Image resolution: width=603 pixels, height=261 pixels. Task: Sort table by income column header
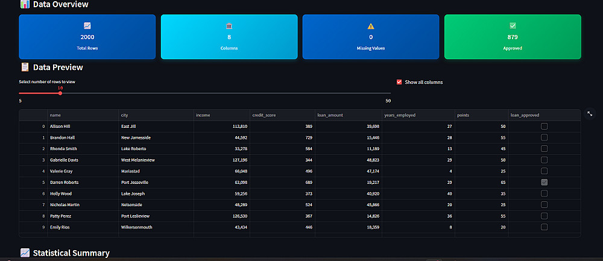[221, 115]
